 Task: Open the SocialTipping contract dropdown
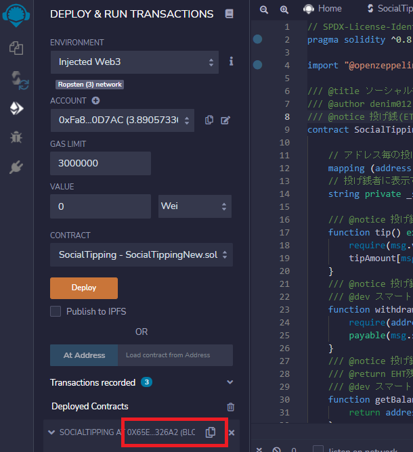click(142, 255)
